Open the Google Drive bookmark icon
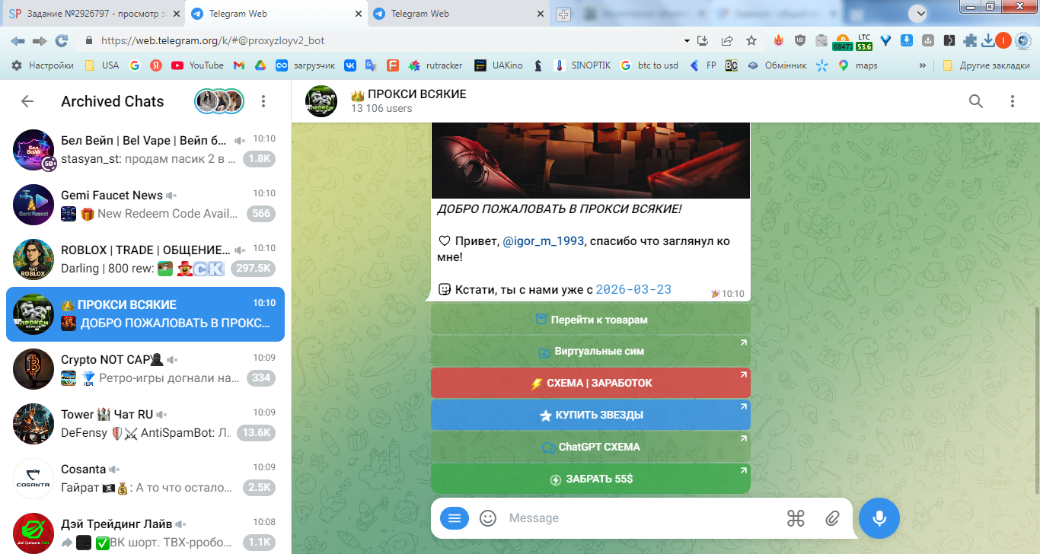This screenshot has height=554, width=1040. point(260,65)
